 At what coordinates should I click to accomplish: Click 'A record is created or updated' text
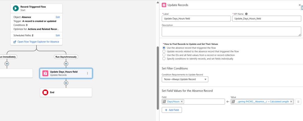[39, 21]
